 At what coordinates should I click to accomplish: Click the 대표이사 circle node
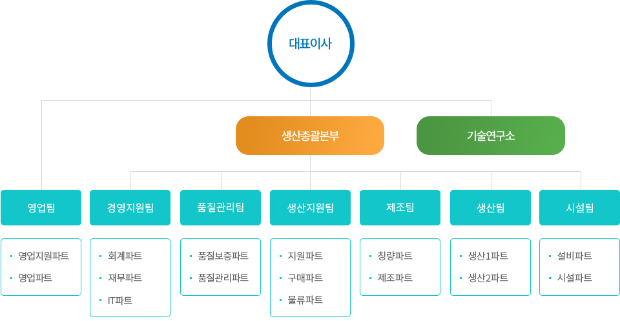click(x=311, y=43)
